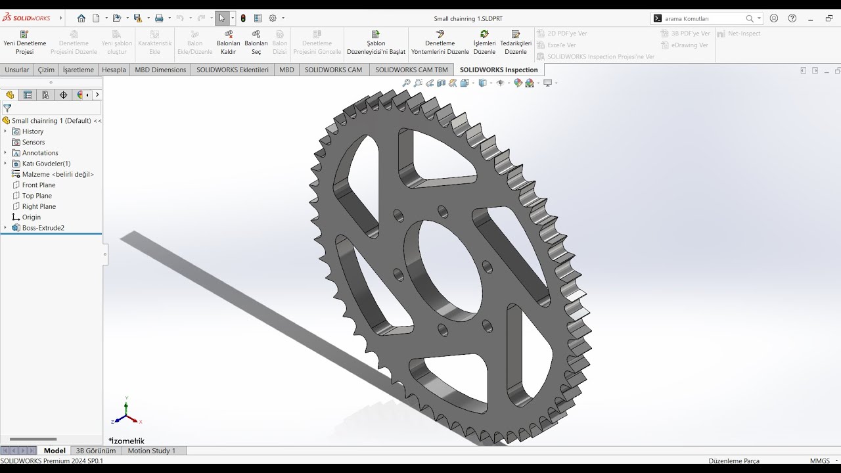Image resolution: width=841 pixels, height=473 pixels.
Task: Click Zoom to Fit in the view toolbar
Action: point(406,83)
